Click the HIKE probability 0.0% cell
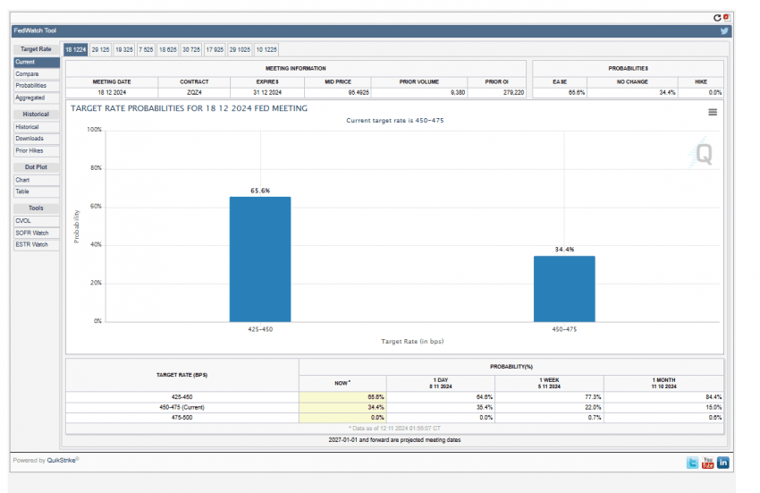 point(701,93)
